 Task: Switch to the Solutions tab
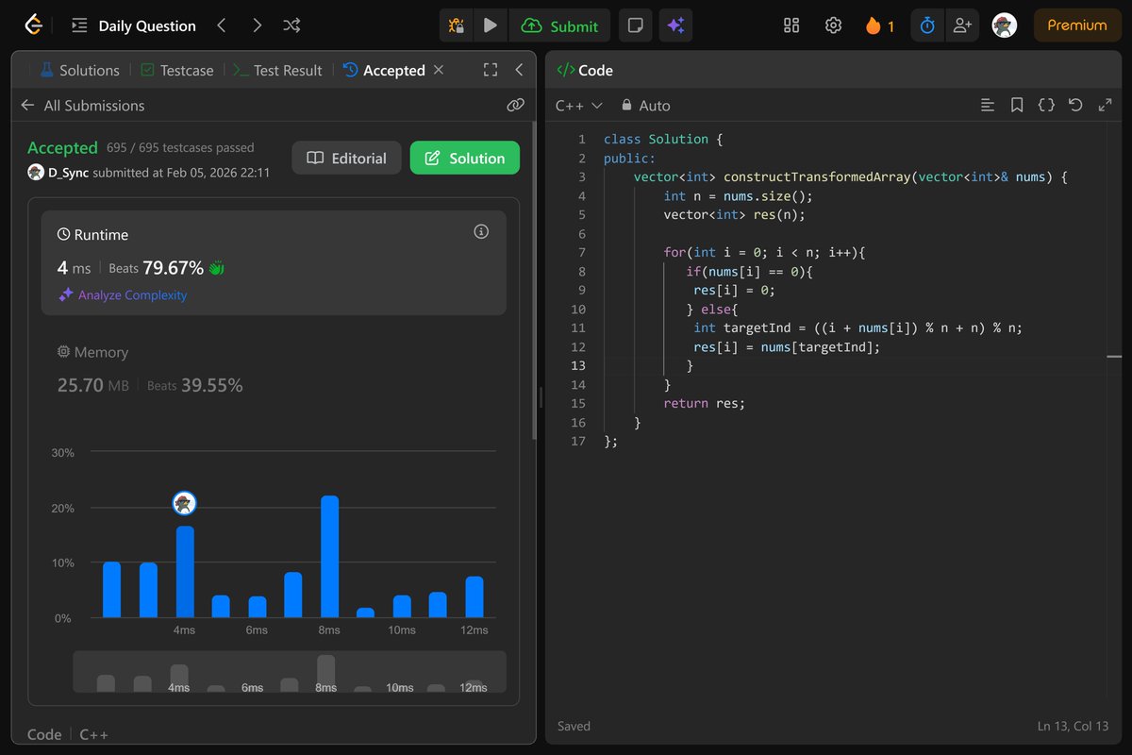point(79,70)
